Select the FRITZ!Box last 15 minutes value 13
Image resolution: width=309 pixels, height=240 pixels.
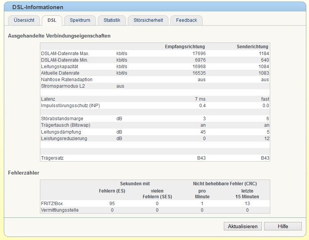point(247,203)
